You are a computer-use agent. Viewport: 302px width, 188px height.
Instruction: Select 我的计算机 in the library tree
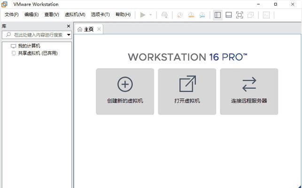click(29, 46)
